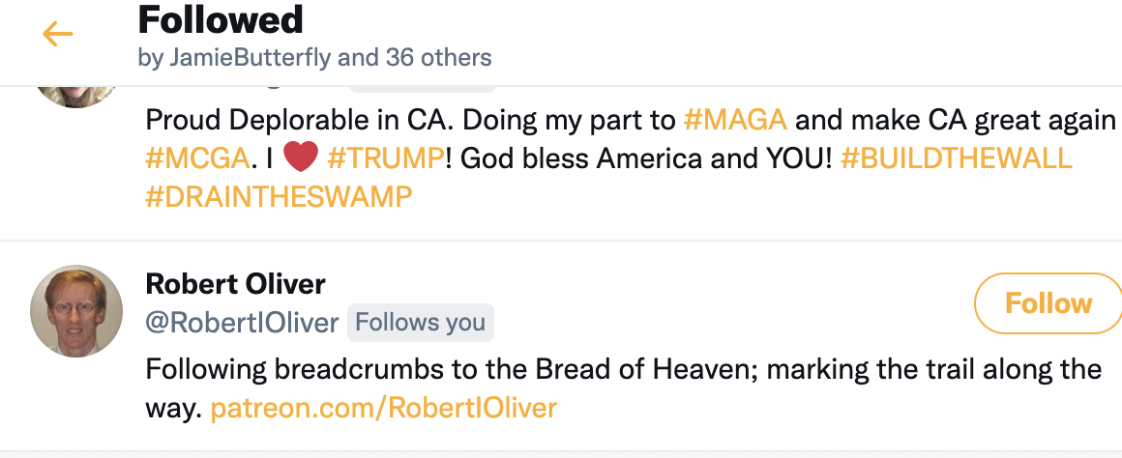Screen dimensions: 1122x458
Task: Open the #TRUMP hashtag
Action: pos(386,157)
